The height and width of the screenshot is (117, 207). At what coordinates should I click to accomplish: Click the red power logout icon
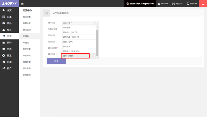click(x=203, y=4)
